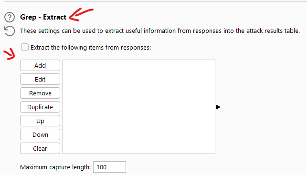Click the Grep - Extract heading

point(43,17)
